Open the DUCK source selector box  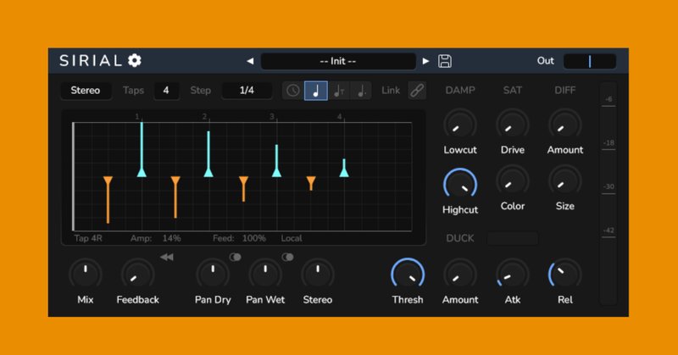click(513, 238)
